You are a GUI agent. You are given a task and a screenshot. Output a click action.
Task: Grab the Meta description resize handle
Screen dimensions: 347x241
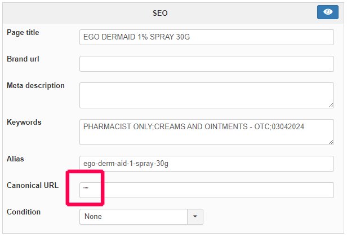click(x=330, y=104)
